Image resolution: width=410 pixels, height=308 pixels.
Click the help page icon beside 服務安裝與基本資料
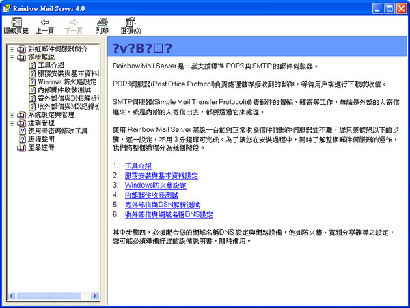[32, 74]
